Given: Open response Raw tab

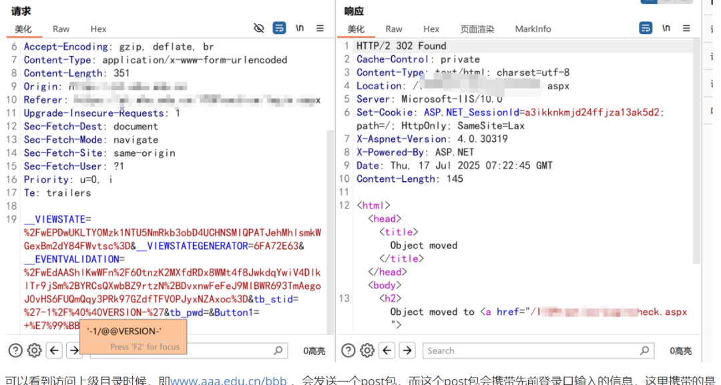Looking at the screenshot, I should [394, 29].
